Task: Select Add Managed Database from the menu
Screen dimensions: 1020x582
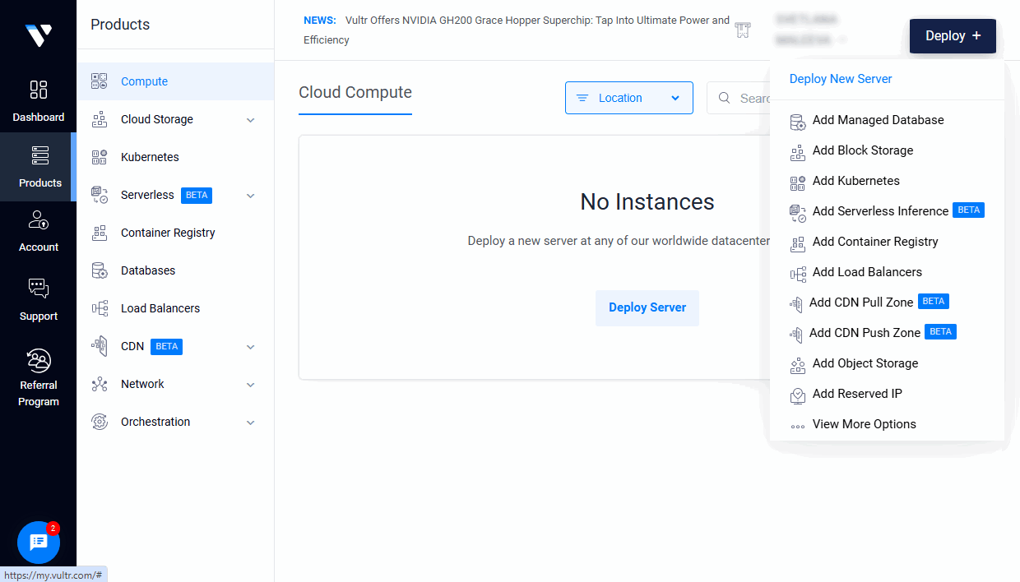Action: coord(878,120)
